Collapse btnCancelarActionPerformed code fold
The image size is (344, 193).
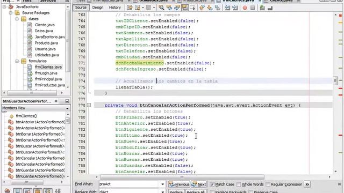89,105
